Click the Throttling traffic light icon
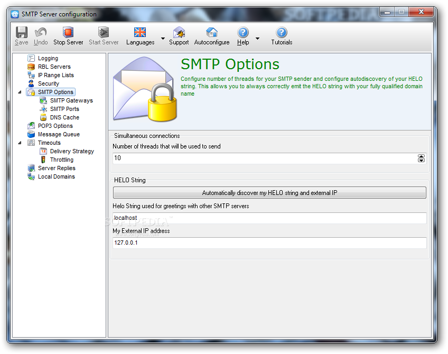The width and height of the screenshot is (448, 354). pos(43,160)
